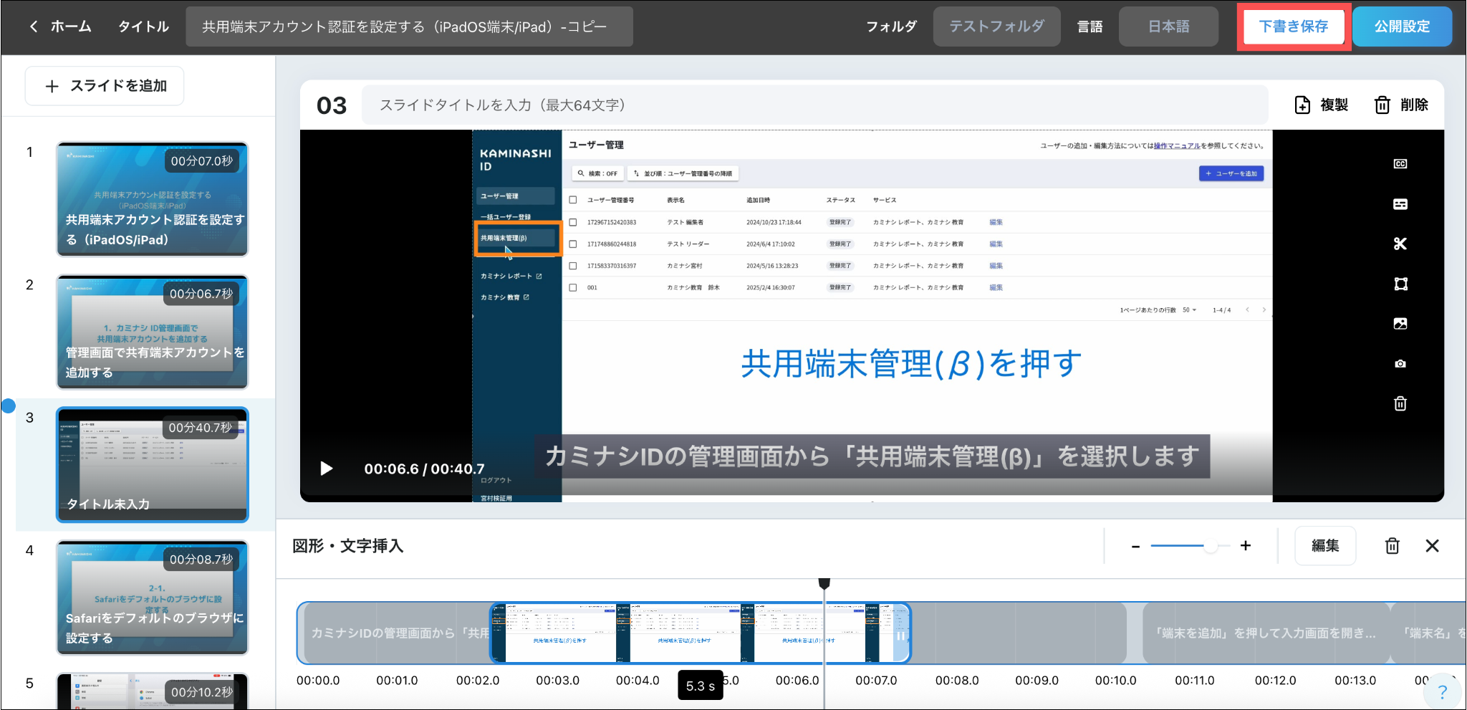The height and width of the screenshot is (710, 1467).
Task: Click the 編集 edit button
Action: 1325,546
